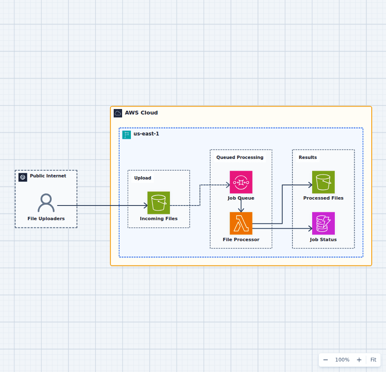This screenshot has height=372, width=386.
Task: Select the arrow from File Uploaders to Incoming Files
Action: point(102,206)
